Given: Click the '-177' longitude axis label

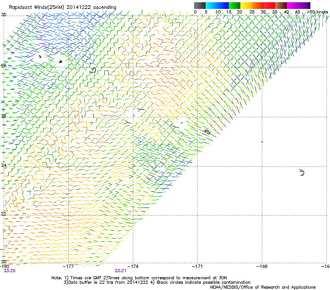Looking at the screenshot, I should [x=68, y=266].
